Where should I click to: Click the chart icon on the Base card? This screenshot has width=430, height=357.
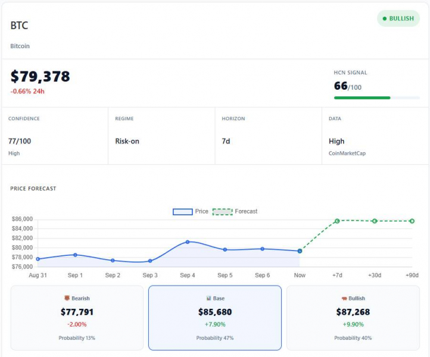pyautogui.click(x=208, y=298)
